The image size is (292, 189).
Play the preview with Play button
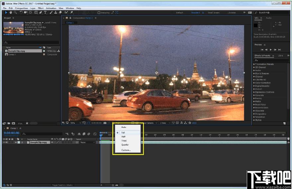[271, 50]
